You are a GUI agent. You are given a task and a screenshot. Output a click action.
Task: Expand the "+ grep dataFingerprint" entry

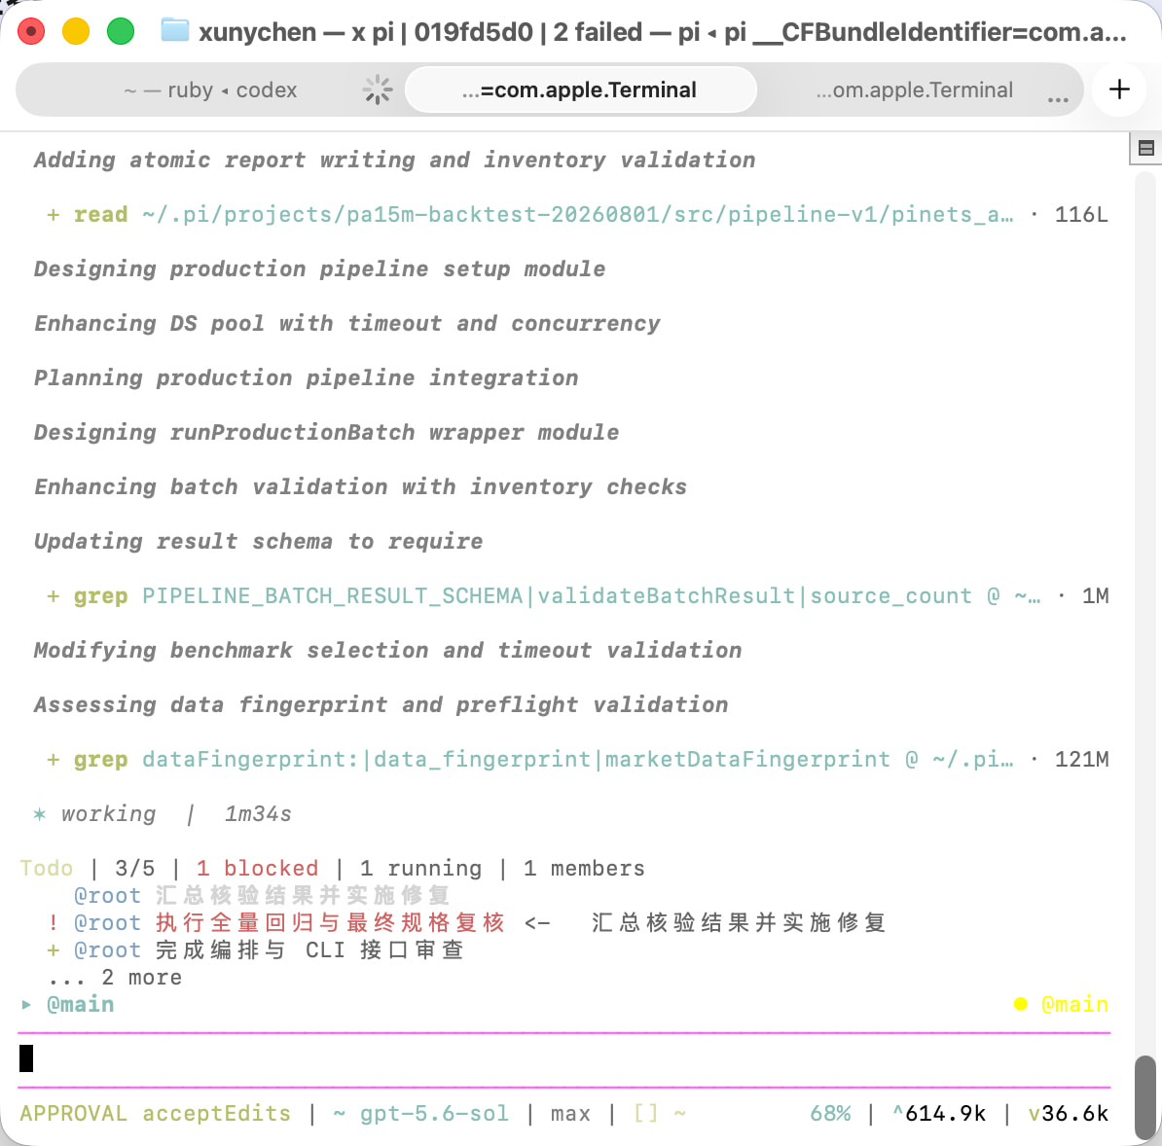pyautogui.click(x=576, y=760)
